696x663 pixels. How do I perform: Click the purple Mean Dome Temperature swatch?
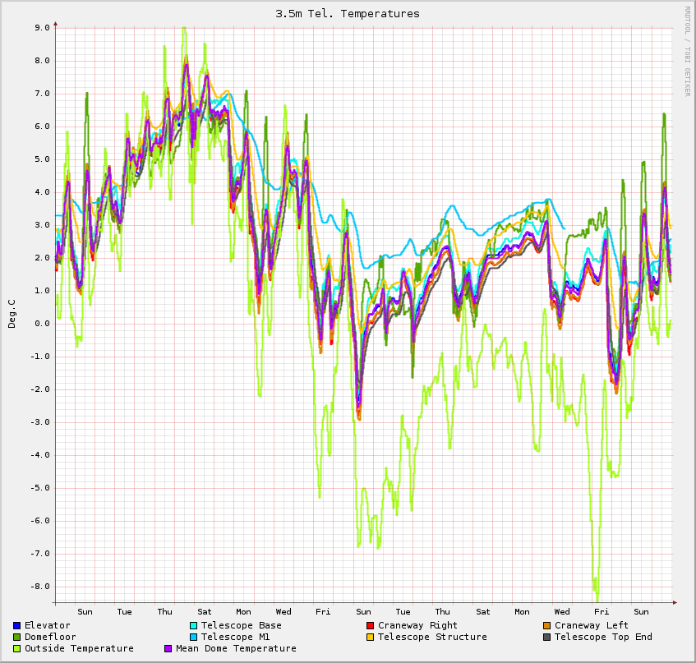point(168,649)
